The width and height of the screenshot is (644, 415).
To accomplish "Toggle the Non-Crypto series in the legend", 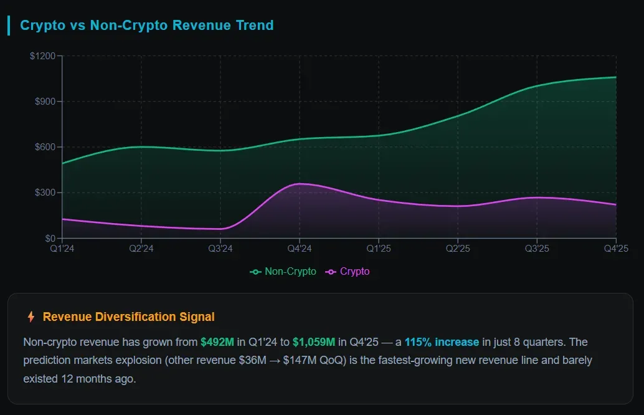I will (x=283, y=272).
